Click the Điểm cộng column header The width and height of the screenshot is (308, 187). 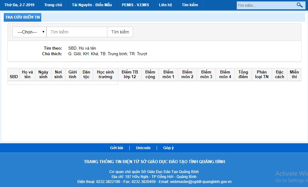[x=150, y=74]
